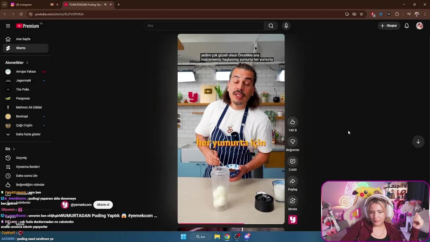The width and height of the screenshot is (430, 242).
Task: Open Chrome from the taskbar
Action: pos(227,237)
